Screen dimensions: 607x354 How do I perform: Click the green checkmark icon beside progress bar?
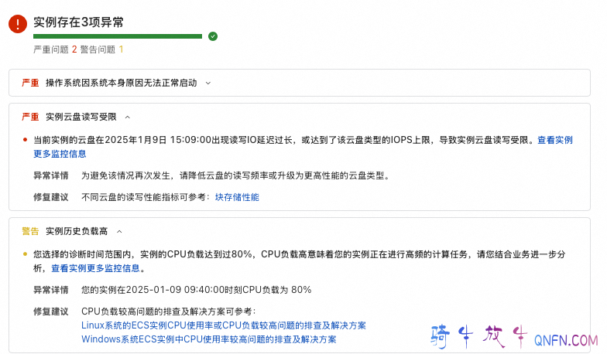[x=213, y=36]
